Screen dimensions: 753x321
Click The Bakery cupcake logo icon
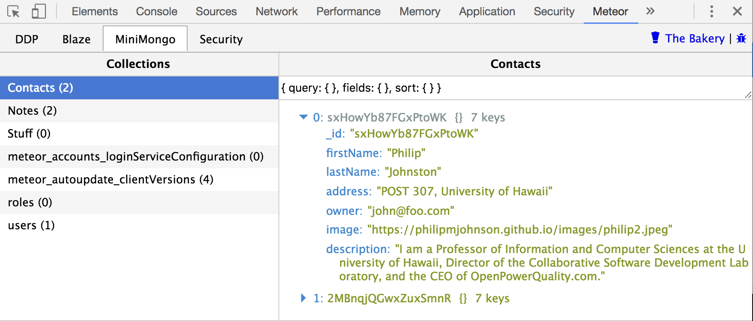tap(655, 38)
